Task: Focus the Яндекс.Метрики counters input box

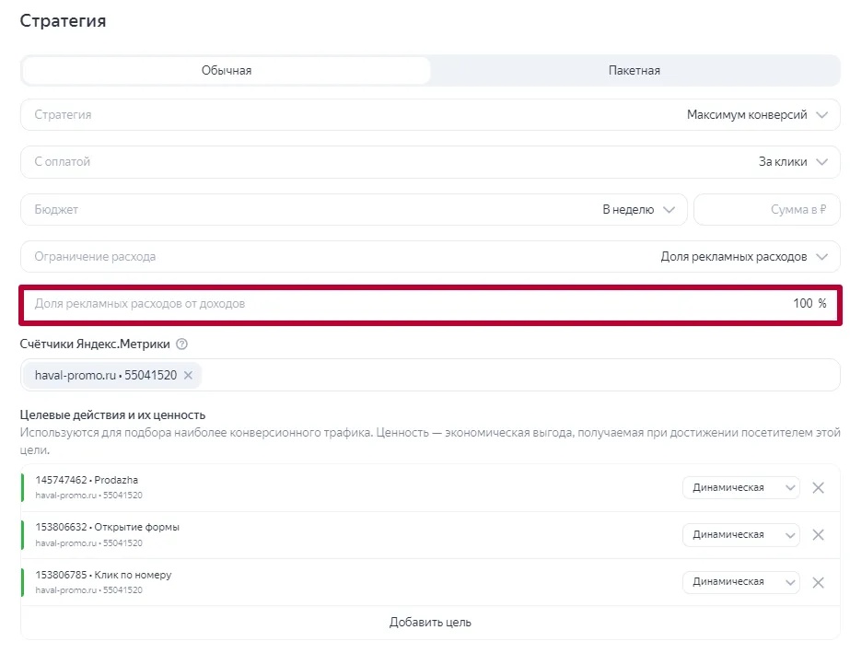Action: click(x=516, y=376)
